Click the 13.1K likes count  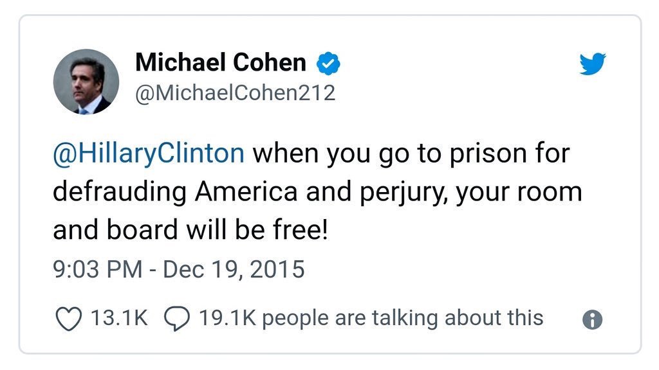[119, 318]
